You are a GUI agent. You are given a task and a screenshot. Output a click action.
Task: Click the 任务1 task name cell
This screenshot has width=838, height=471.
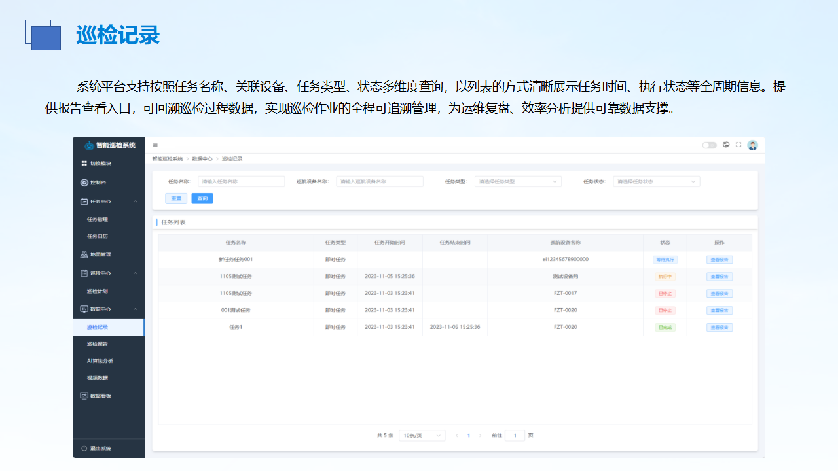pos(236,327)
